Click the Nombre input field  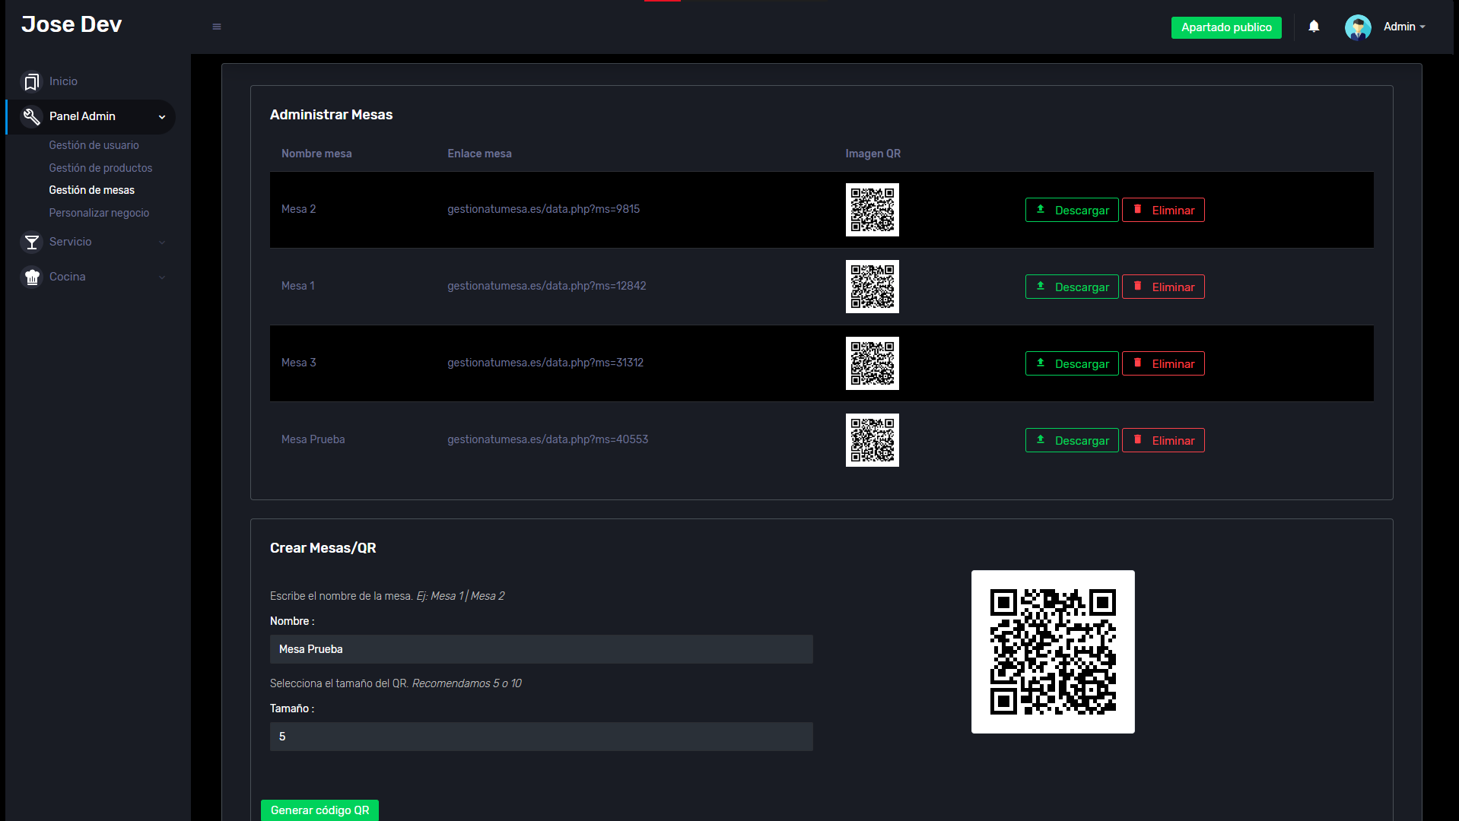tap(541, 649)
